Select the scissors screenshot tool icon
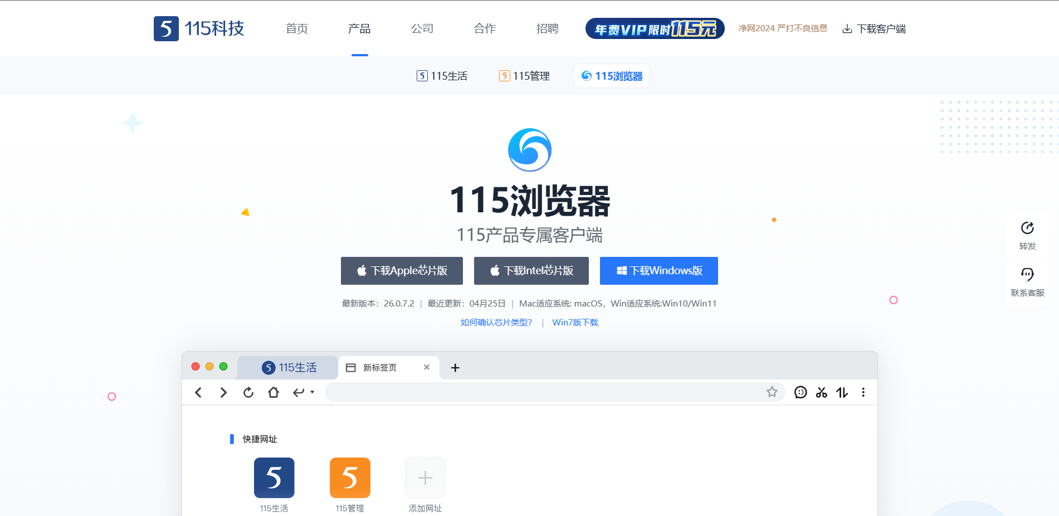This screenshot has height=516, width=1059. pyautogui.click(x=821, y=392)
